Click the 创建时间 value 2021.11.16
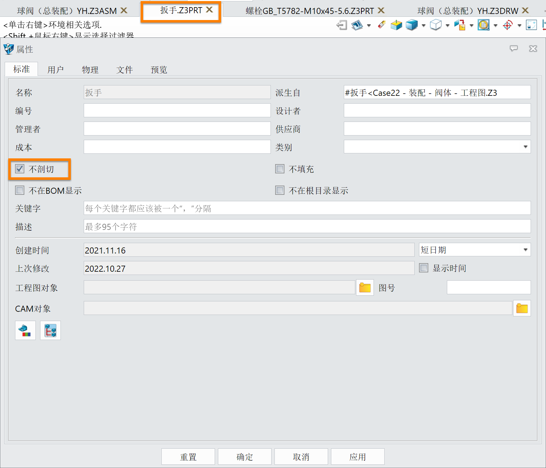Image resolution: width=546 pixels, height=468 pixels. click(249, 250)
